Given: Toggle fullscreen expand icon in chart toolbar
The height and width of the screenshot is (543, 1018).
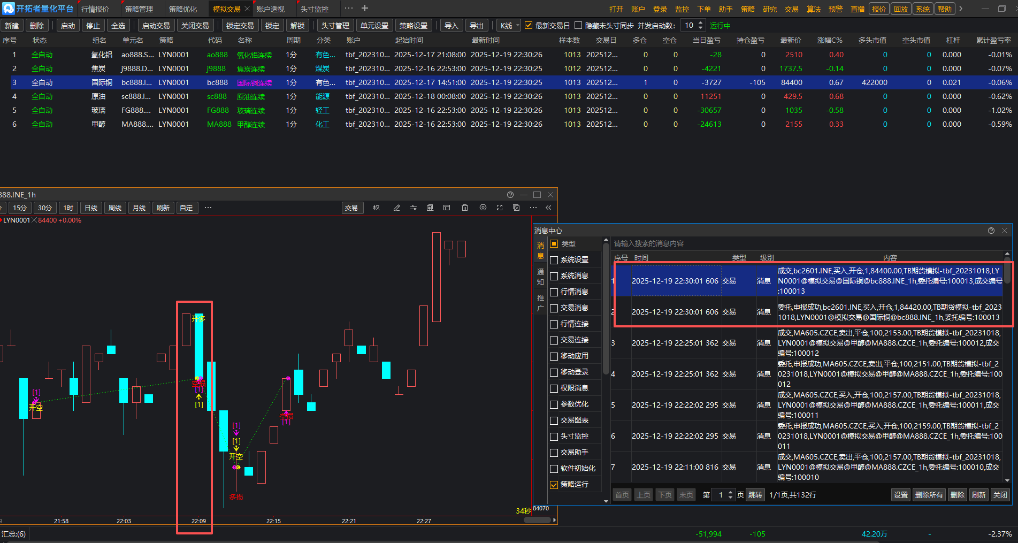Looking at the screenshot, I should pos(500,208).
